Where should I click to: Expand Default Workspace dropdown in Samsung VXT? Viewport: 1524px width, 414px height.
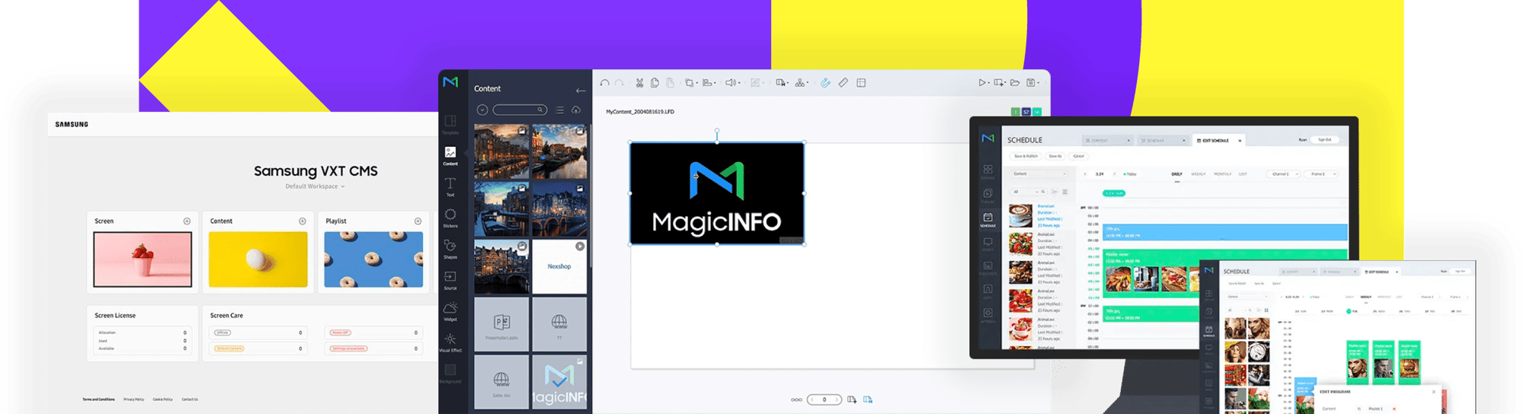(x=315, y=186)
